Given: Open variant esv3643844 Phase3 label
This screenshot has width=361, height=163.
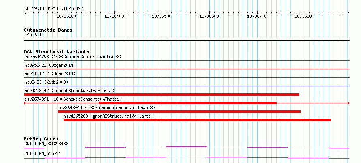Looking at the screenshot, I should pos(106,108).
